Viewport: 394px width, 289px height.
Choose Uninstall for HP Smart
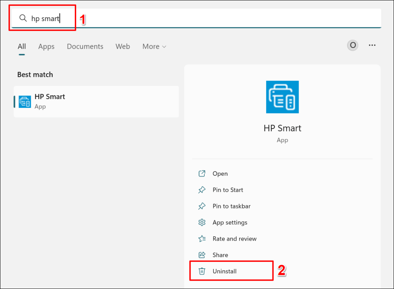tap(224, 271)
